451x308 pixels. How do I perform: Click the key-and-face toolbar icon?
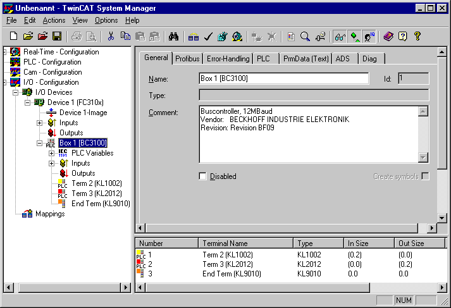[x=320, y=37]
